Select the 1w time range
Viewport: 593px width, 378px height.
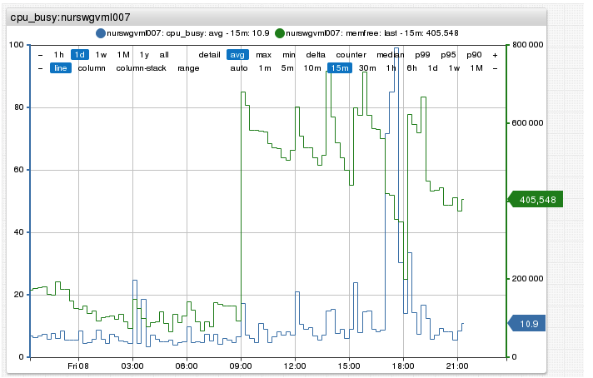pyautogui.click(x=101, y=55)
